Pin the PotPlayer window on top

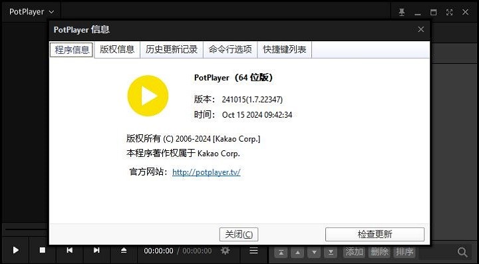click(x=402, y=12)
